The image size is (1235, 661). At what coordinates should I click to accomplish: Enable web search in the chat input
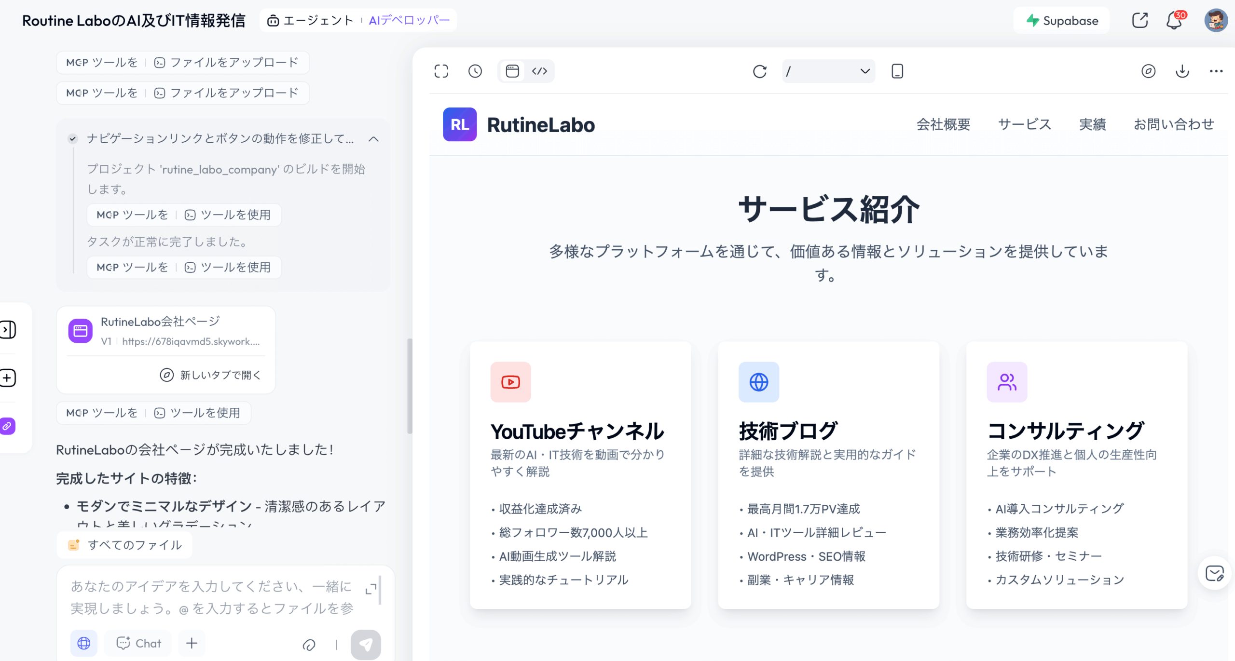coord(83,643)
